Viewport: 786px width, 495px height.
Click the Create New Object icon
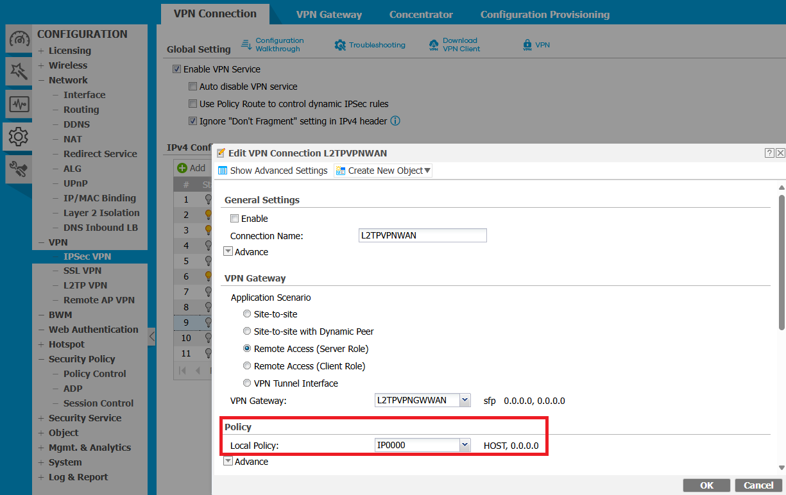click(341, 171)
